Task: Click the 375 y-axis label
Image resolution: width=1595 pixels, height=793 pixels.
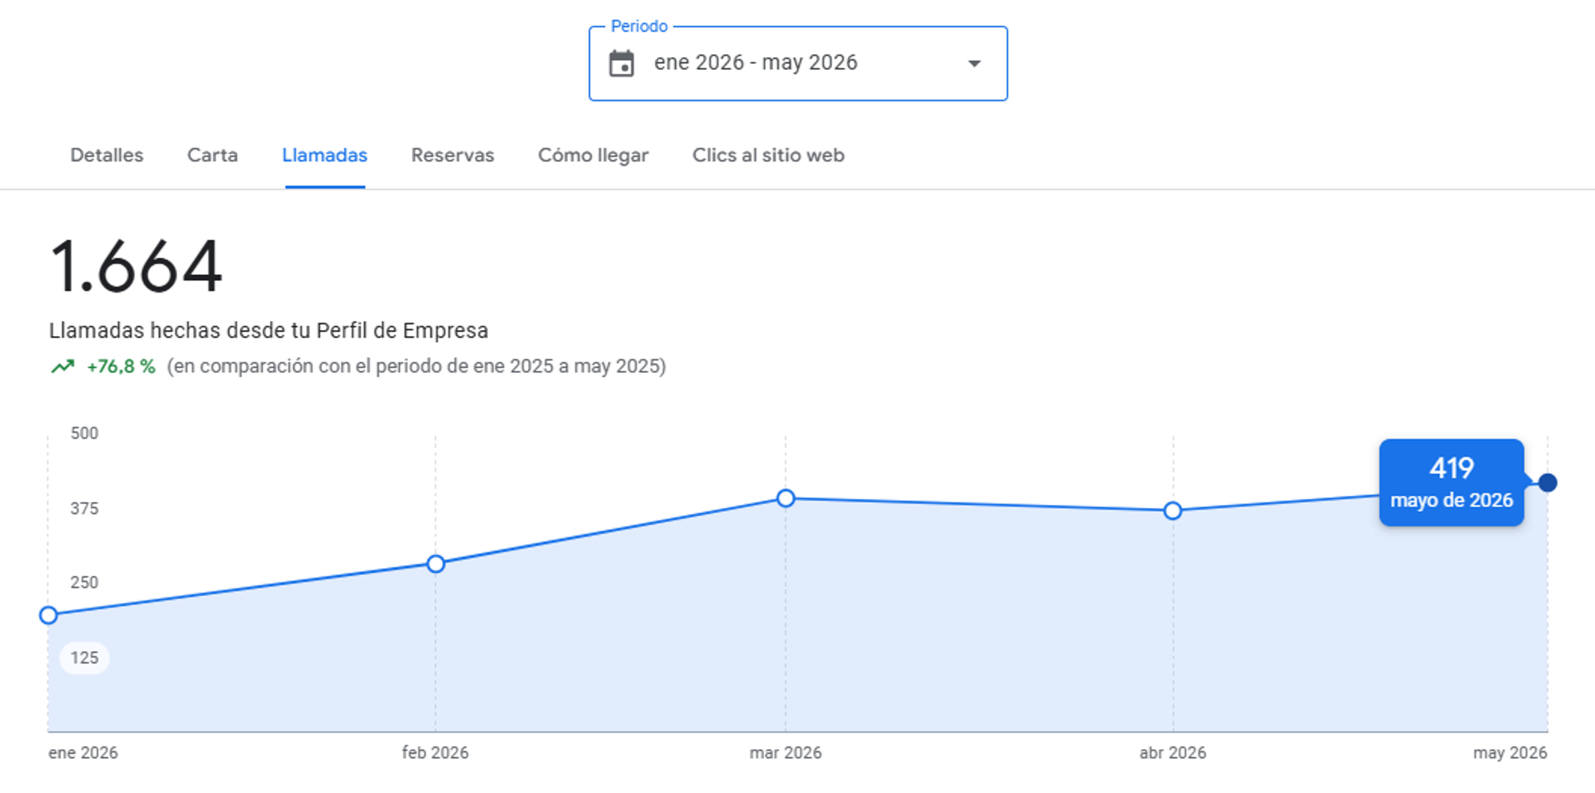Action: point(84,508)
